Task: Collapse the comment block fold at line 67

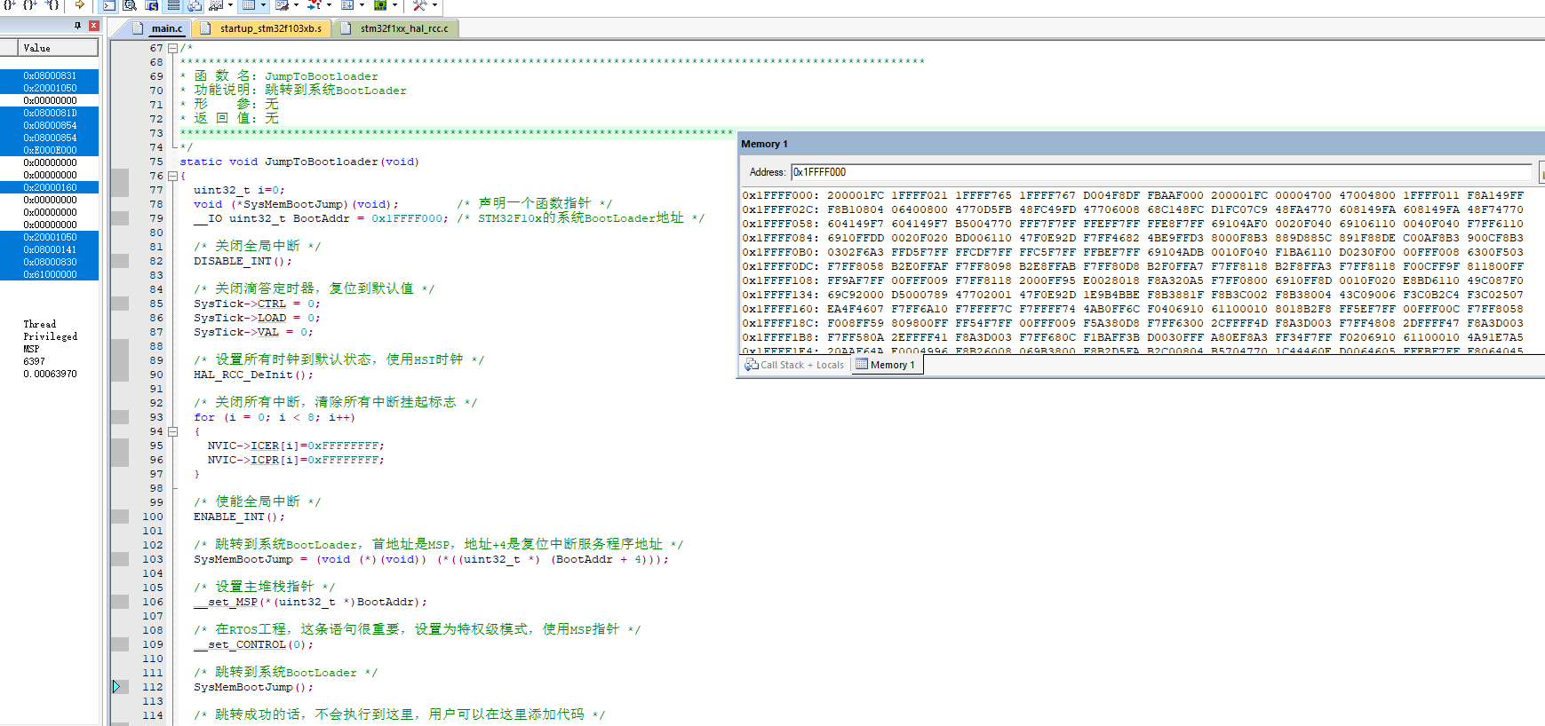Action: point(173,48)
